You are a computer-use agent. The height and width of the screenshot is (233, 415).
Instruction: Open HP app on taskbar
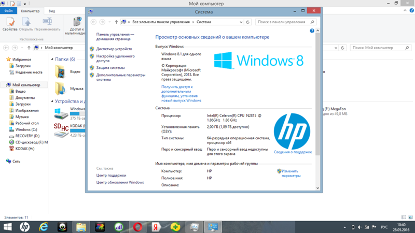24,227
